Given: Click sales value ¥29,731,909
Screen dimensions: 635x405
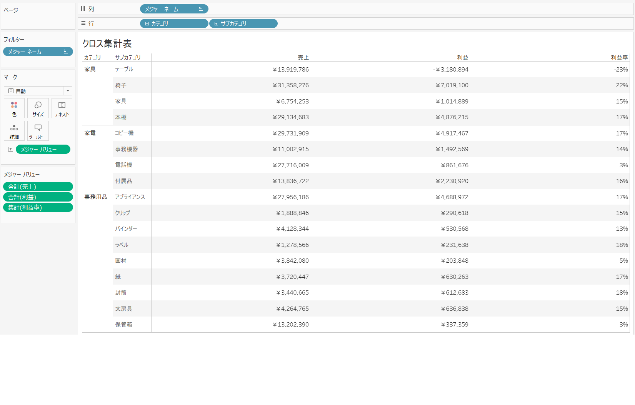Looking at the screenshot, I should [x=291, y=133].
